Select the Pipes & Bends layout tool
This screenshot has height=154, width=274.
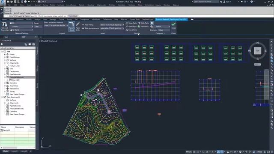point(71,27)
